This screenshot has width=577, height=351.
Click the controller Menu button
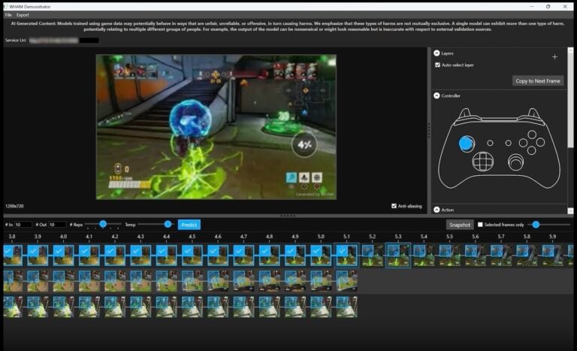click(508, 143)
